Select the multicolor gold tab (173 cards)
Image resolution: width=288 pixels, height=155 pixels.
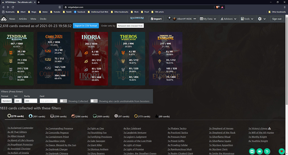142,116
